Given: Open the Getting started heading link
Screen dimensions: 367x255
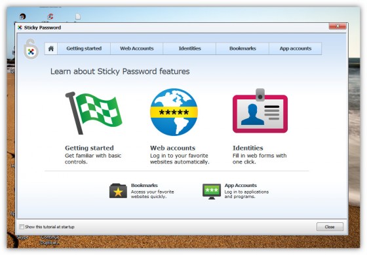Looking at the screenshot, I should click(x=89, y=148).
